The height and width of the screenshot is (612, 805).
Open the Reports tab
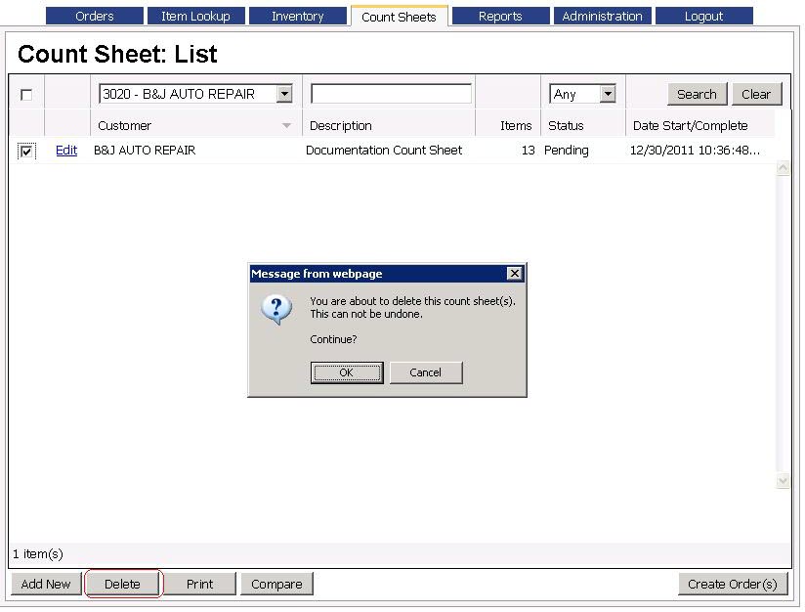point(500,16)
